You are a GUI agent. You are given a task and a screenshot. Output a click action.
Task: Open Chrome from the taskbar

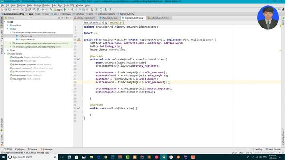106,157
